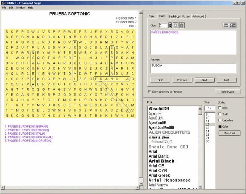
Task: Select font size 36
Action: (x=208, y=141)
